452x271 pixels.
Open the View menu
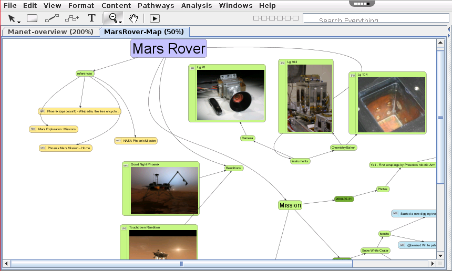tap(52, 5)
